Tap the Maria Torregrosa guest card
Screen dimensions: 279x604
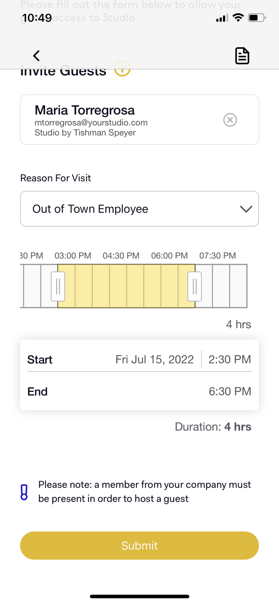(x=122, y=120)
